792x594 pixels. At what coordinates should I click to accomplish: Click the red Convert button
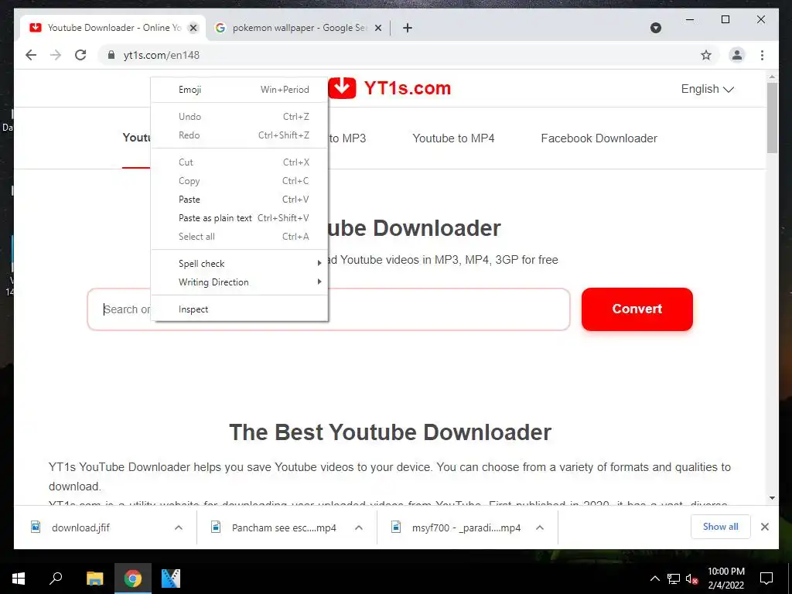coord(637,309)
